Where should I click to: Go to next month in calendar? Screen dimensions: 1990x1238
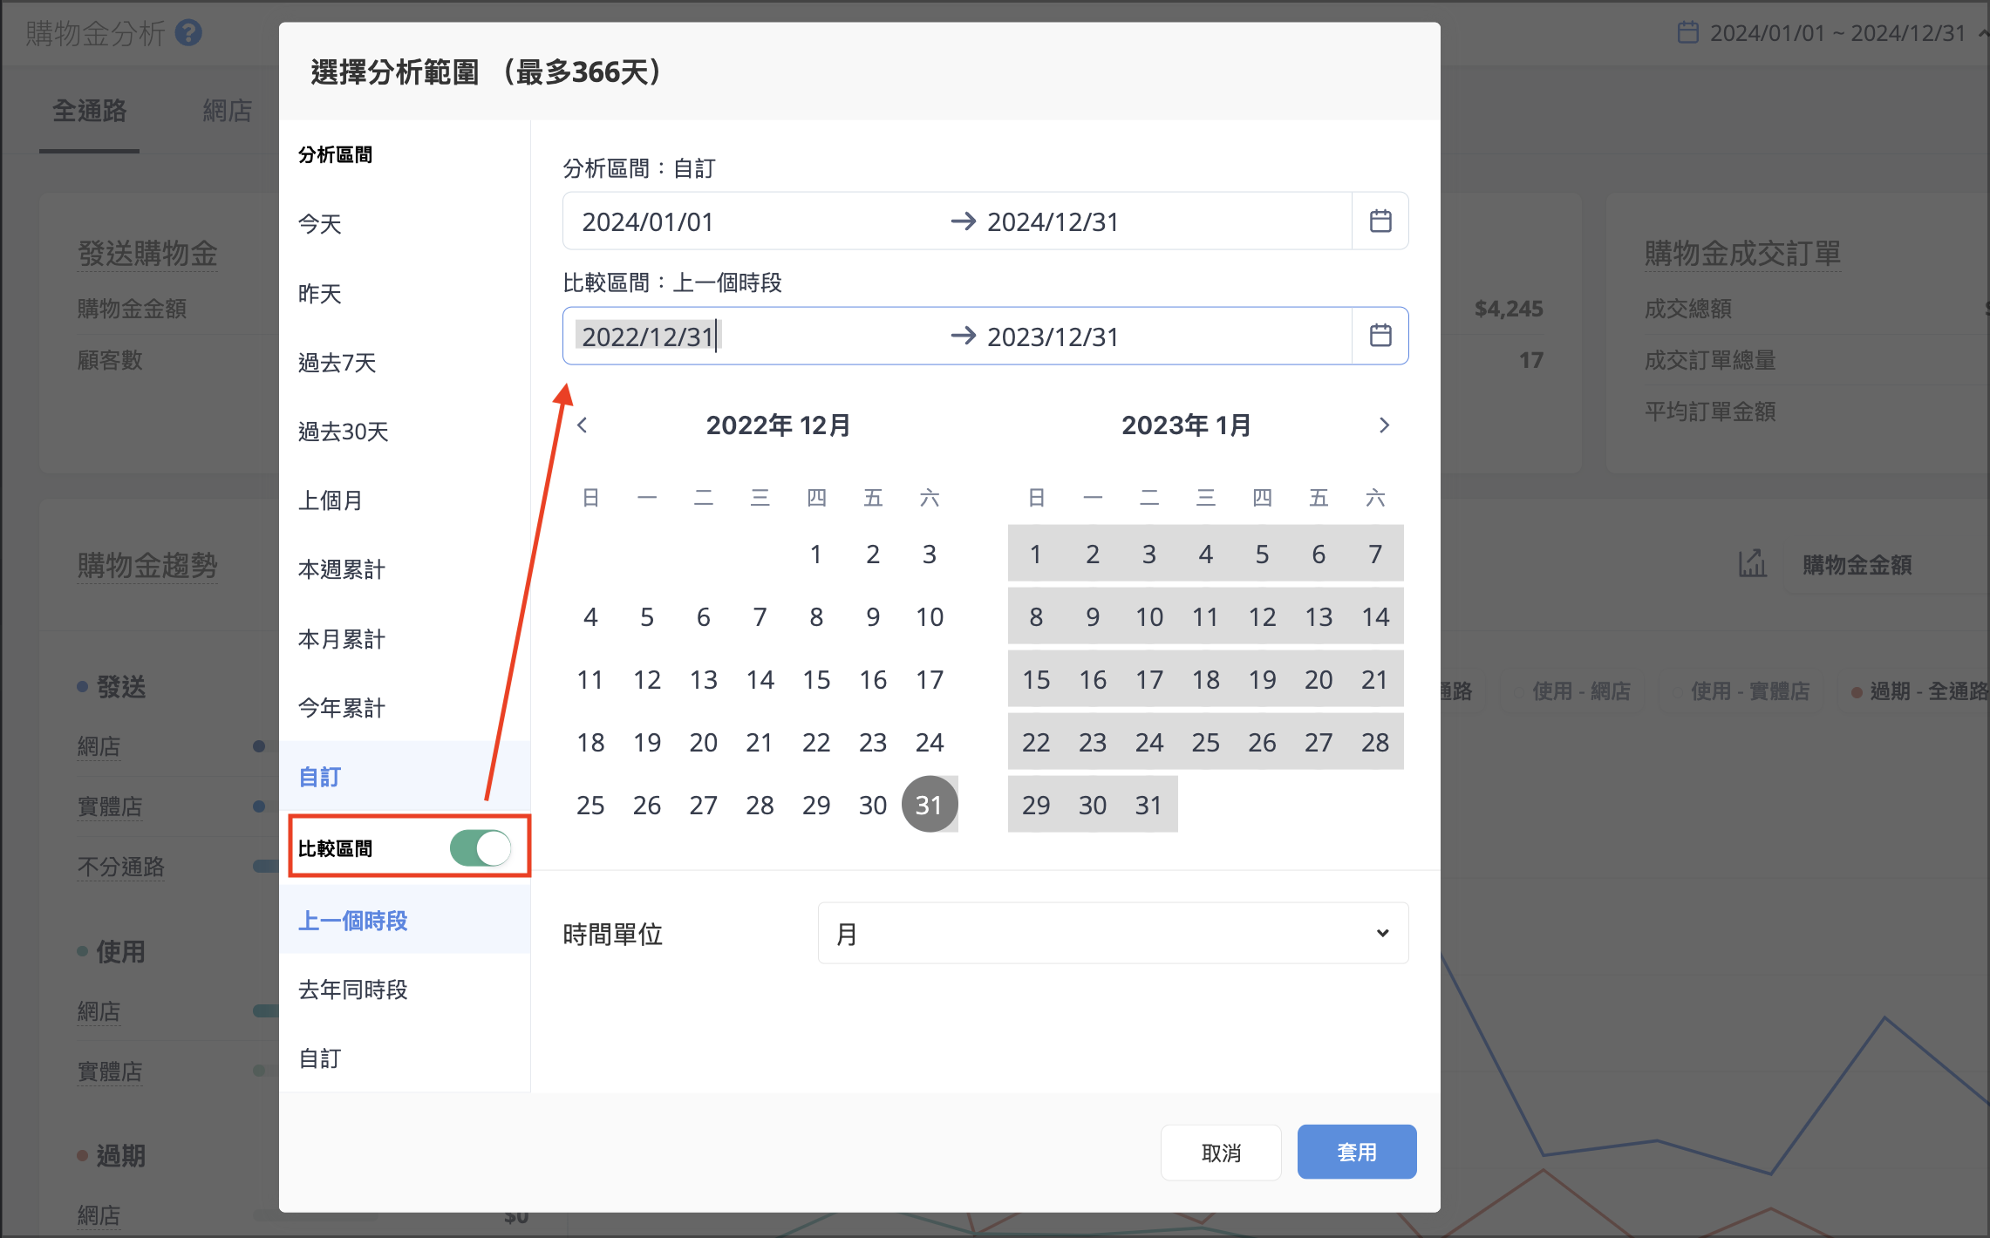click(1384, 425)
